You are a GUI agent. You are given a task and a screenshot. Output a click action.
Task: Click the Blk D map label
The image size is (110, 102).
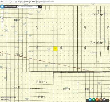pyautogui.click(x=19, y=55)
